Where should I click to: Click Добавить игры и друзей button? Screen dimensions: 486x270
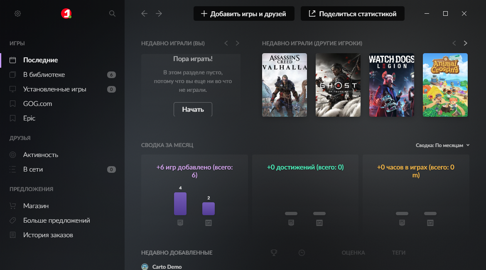tap(244, 14)
